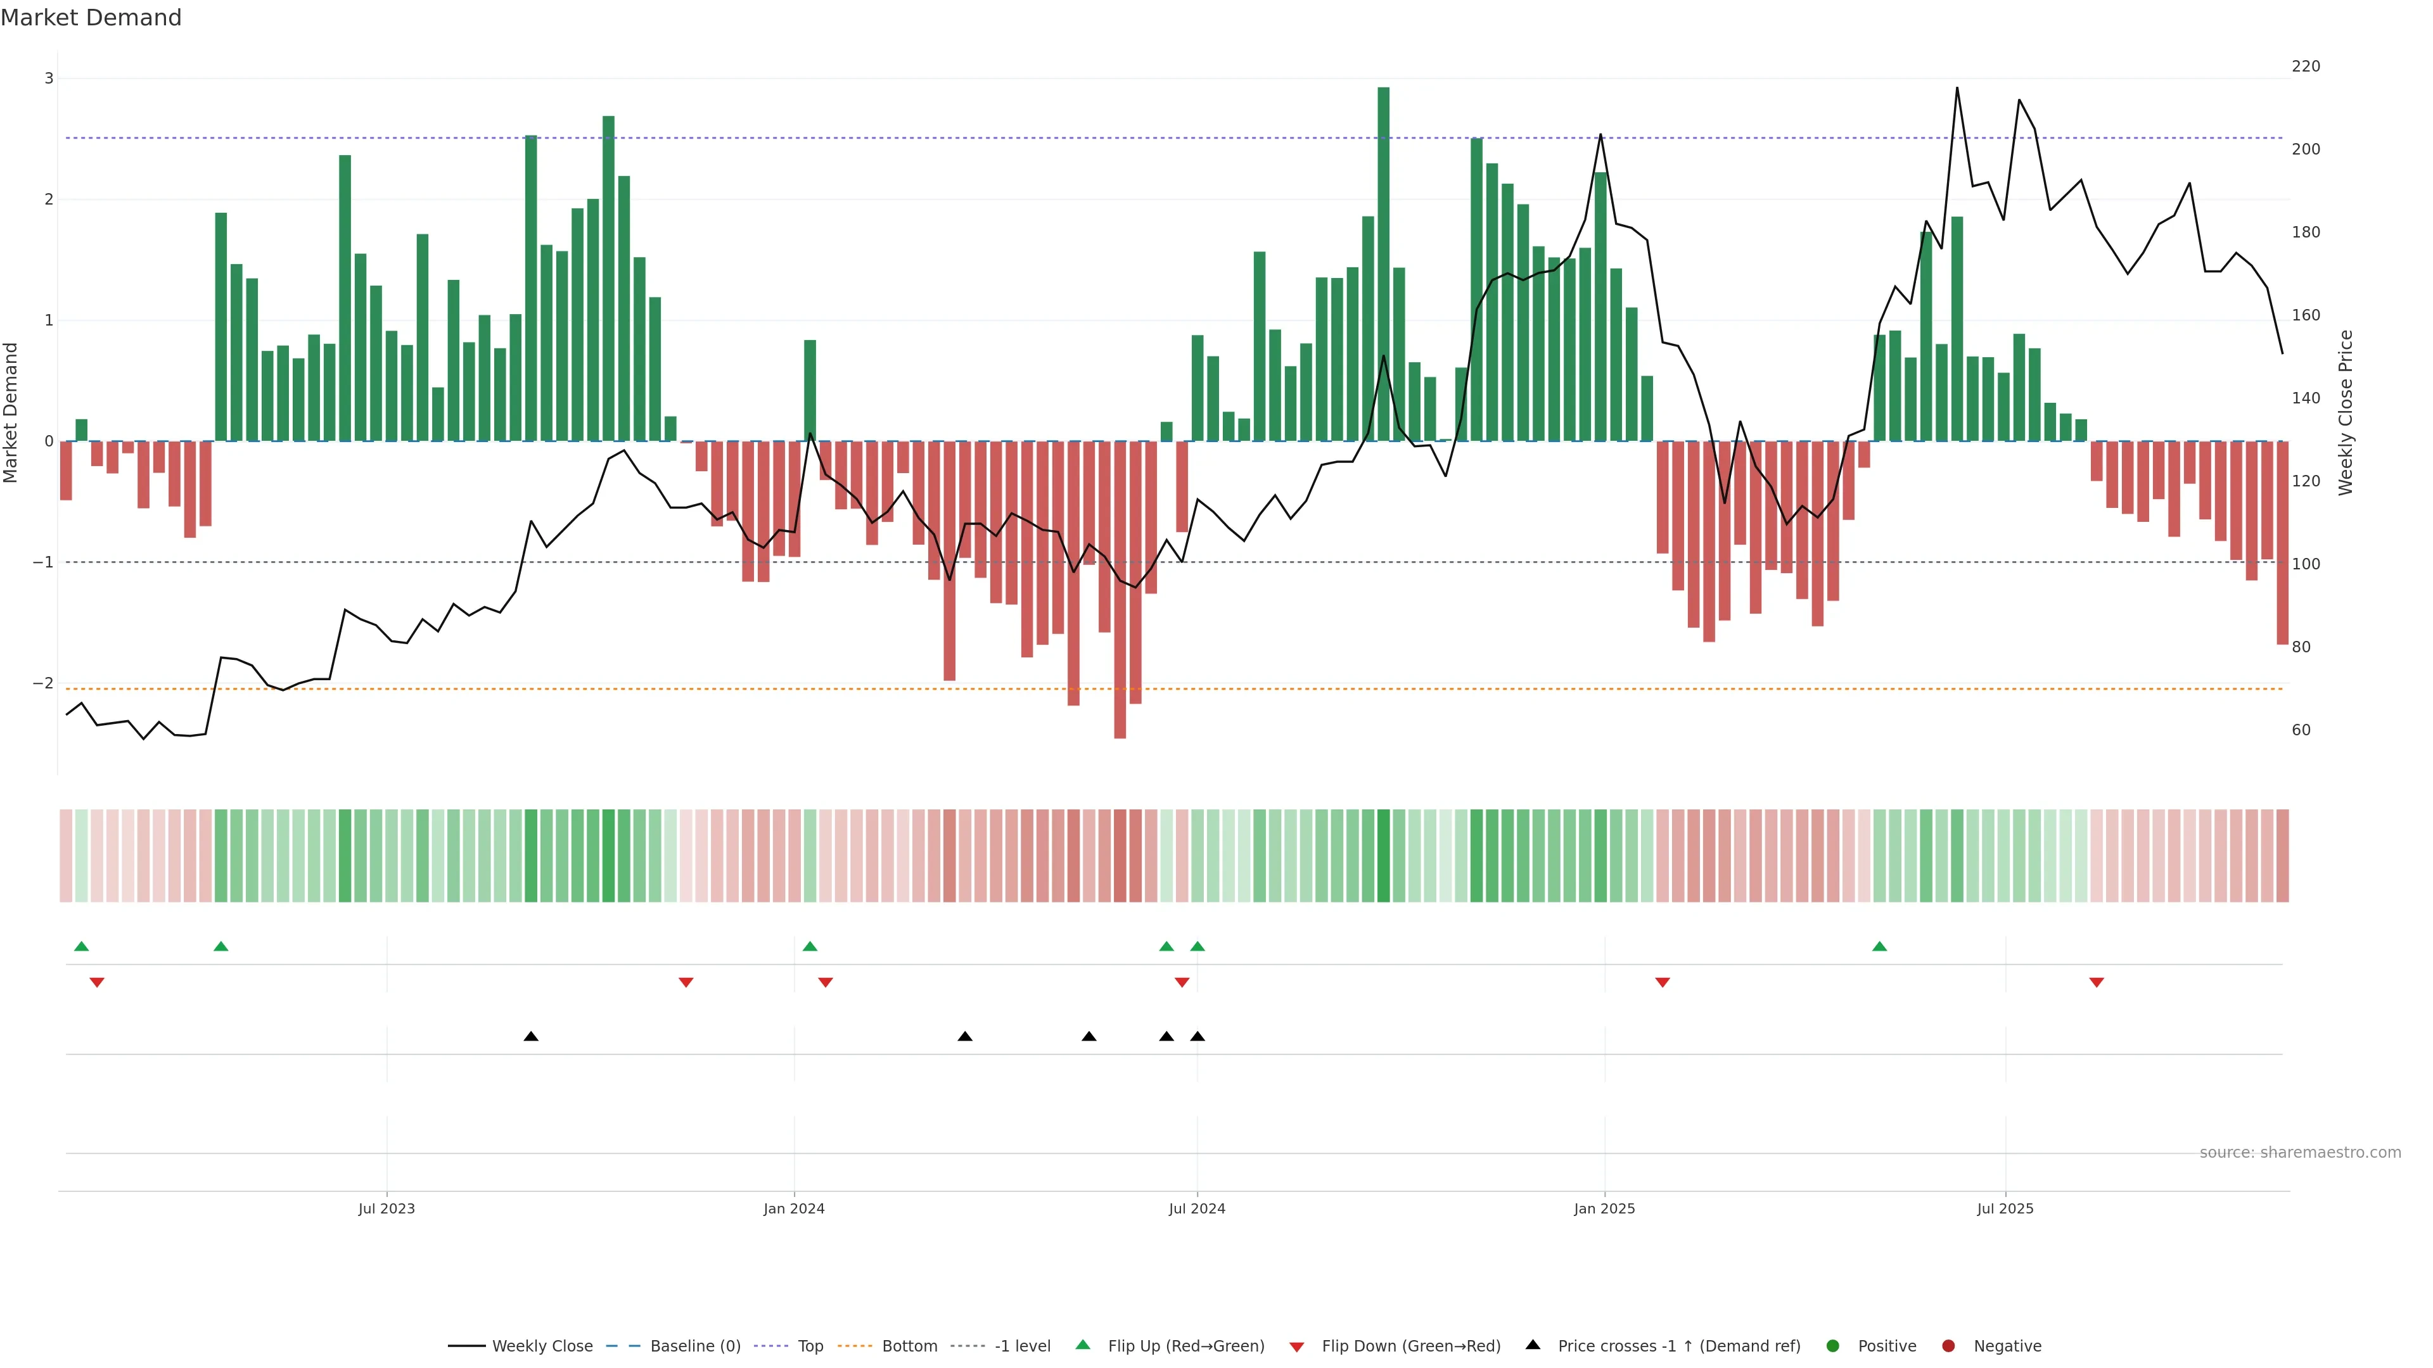This screenshot has width=2433, height=1368.
Task: Click the red Flip Down legend triangle
Action: (x=1297, y=1346)
